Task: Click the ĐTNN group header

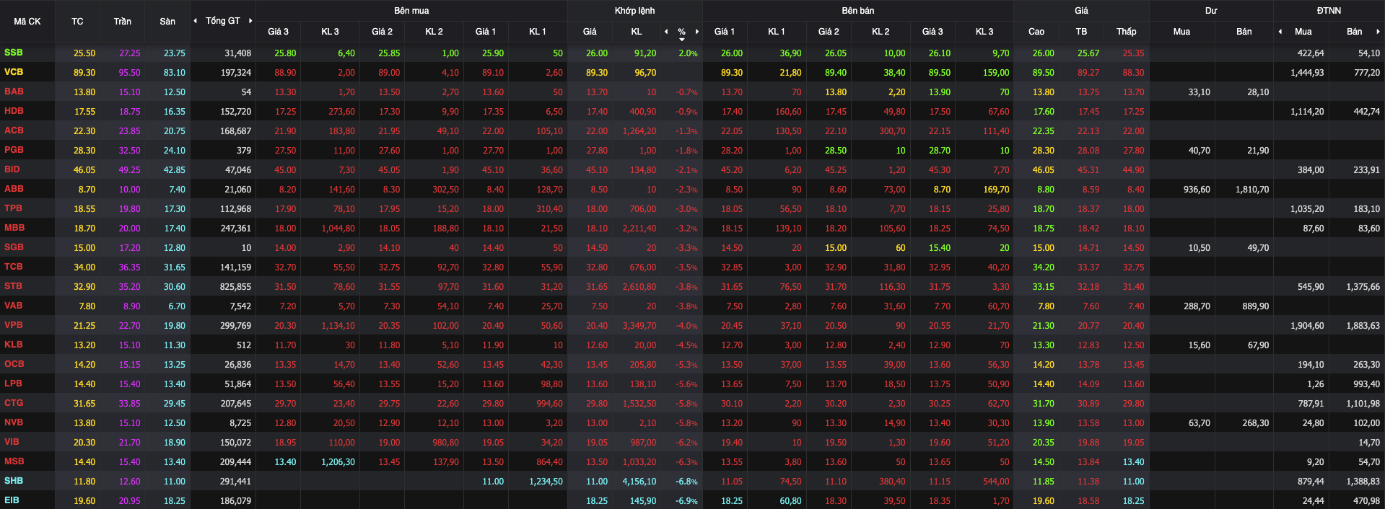Action: tap(1329, 11)
